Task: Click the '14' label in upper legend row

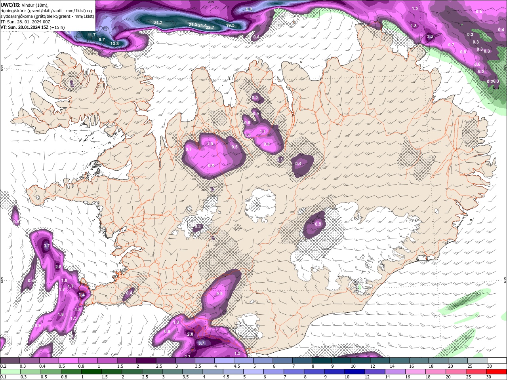Action: (x=392, y=366)
